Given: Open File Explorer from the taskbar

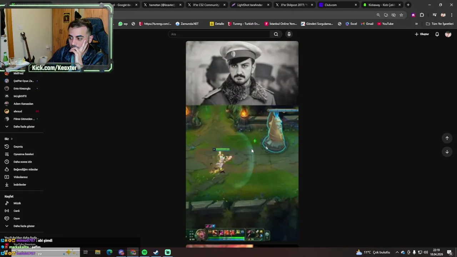Looking at the screenshot, I should (x=97, y=252).
